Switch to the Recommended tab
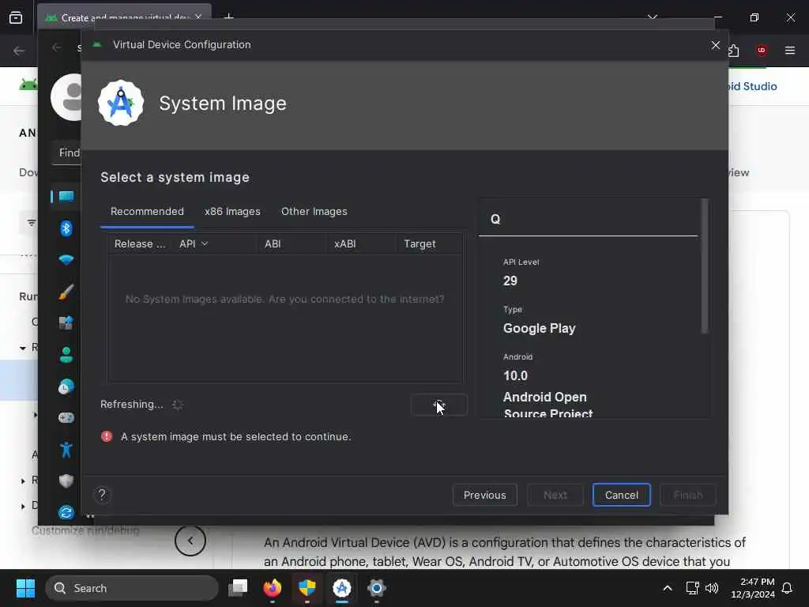 147,212
